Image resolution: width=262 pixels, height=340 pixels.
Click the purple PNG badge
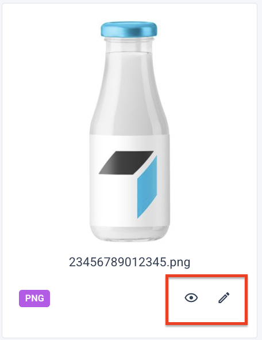click(x=34, y=299)
